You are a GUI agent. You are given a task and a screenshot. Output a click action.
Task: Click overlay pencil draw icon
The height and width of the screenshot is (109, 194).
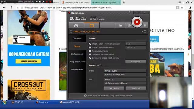point(43,2)
